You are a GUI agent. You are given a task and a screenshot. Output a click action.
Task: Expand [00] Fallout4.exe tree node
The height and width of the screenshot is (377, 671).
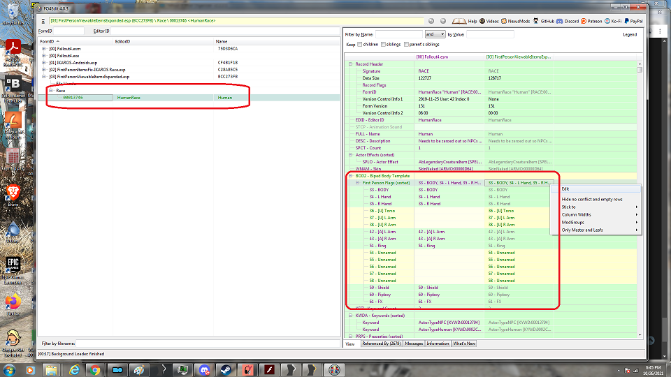click(43, 56)
